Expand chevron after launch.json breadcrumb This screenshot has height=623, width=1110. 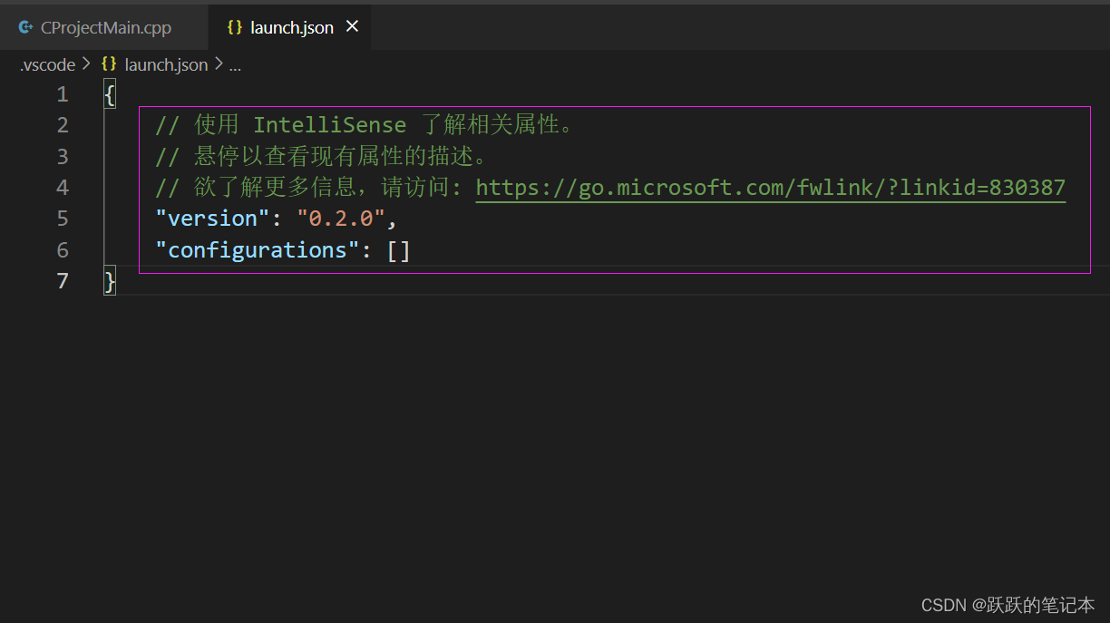coord(218,64)
